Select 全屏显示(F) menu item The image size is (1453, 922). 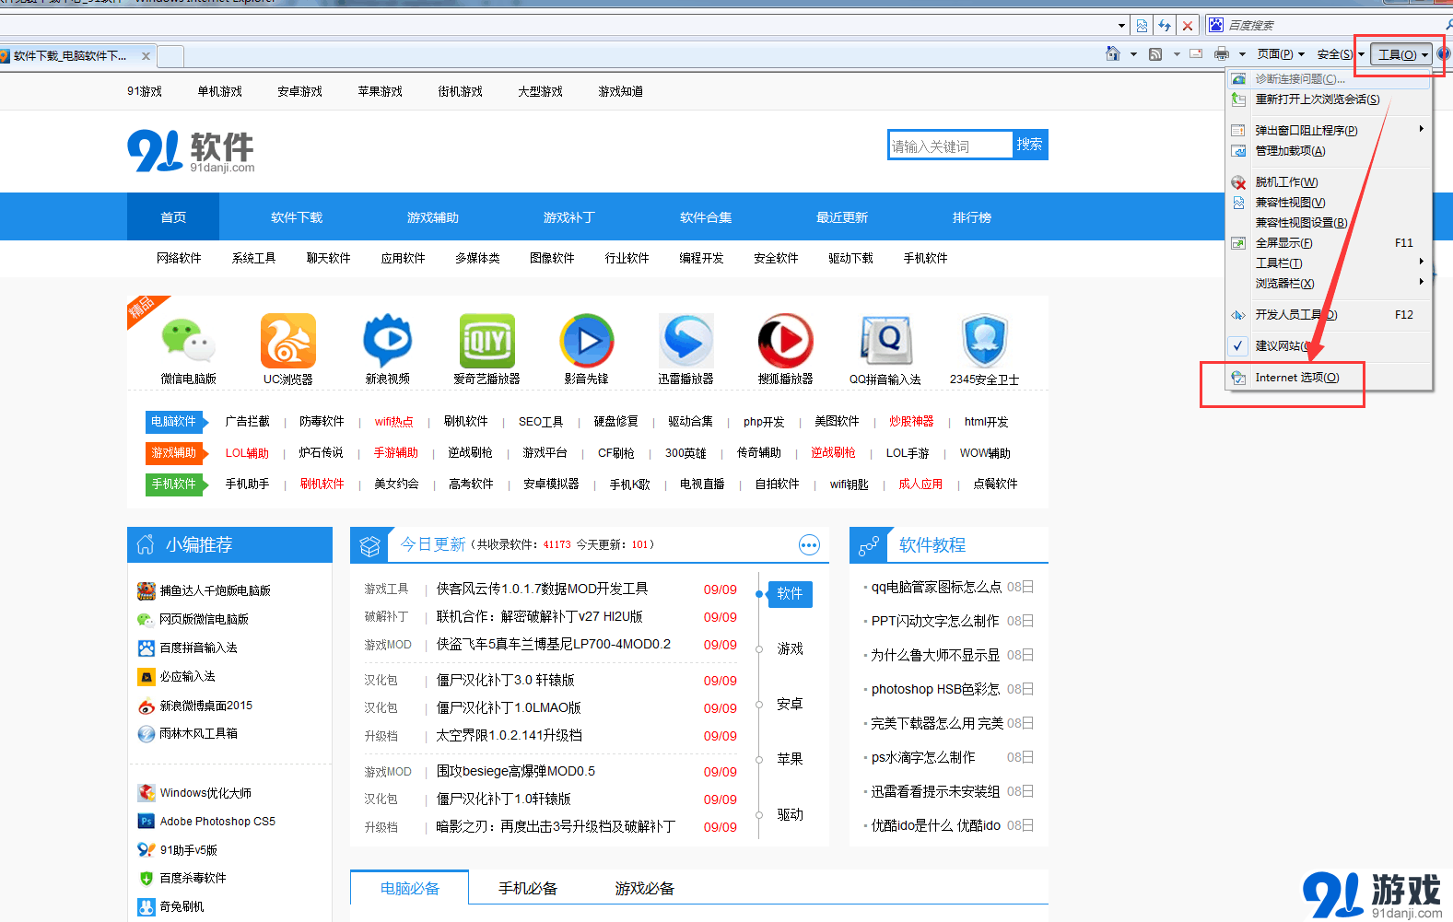(1329, 243)
